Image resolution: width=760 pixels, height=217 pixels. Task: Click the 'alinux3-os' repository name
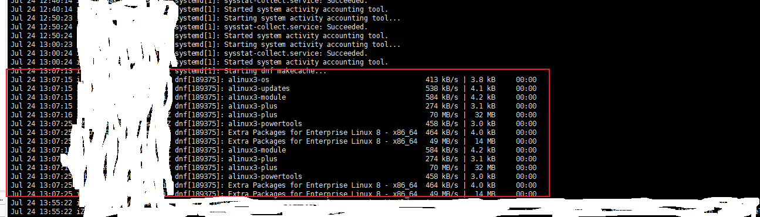[x=249, y=80]
